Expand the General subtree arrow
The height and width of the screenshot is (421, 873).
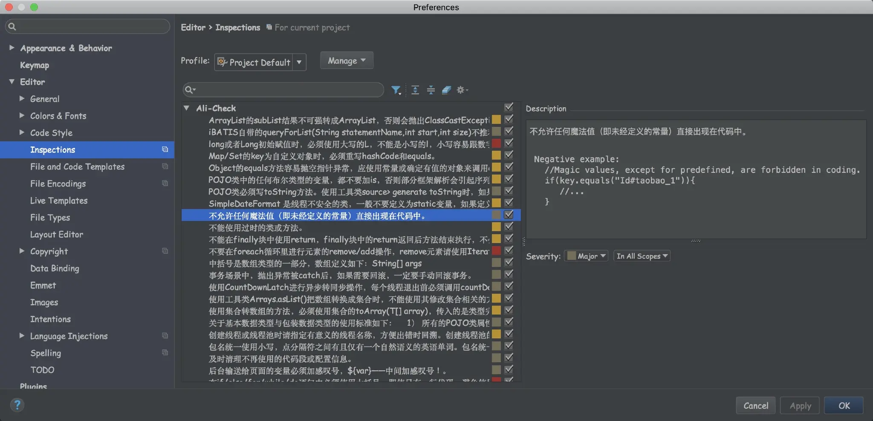tap(22, 98)
